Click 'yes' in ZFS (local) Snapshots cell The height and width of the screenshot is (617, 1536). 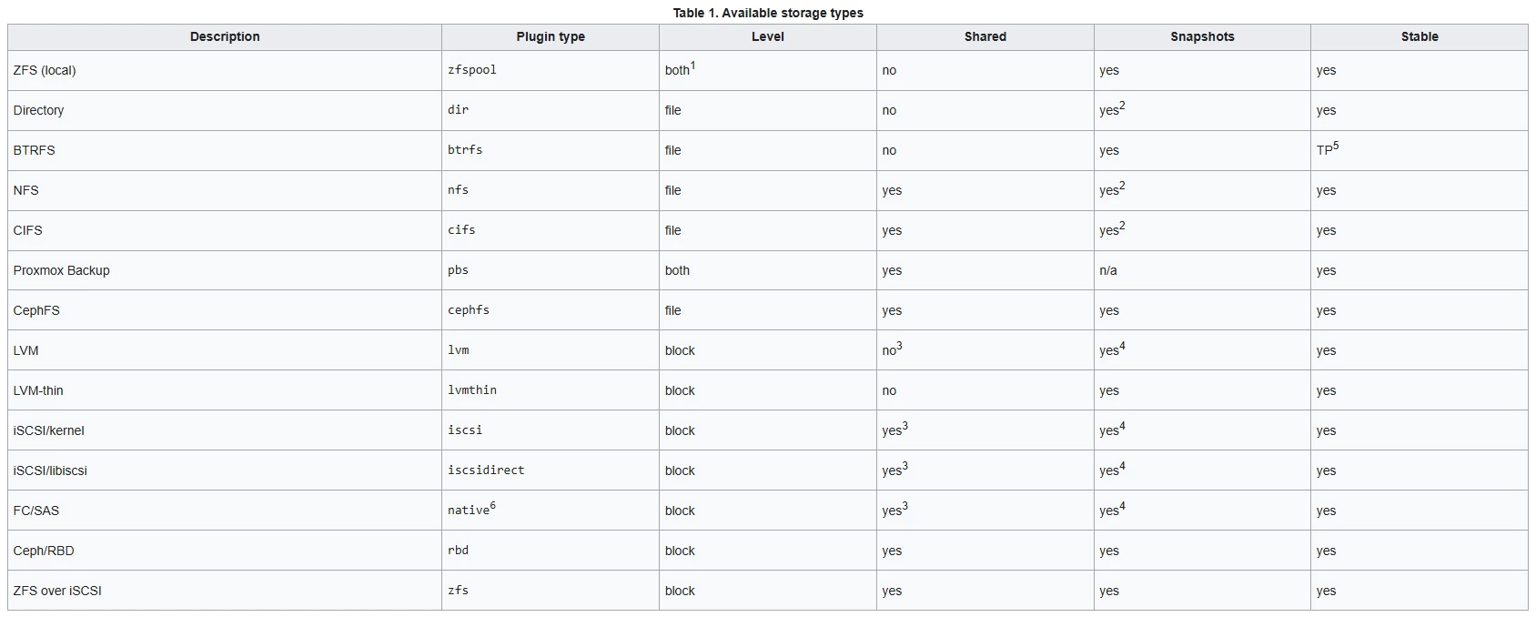[x=1109, y=71]
